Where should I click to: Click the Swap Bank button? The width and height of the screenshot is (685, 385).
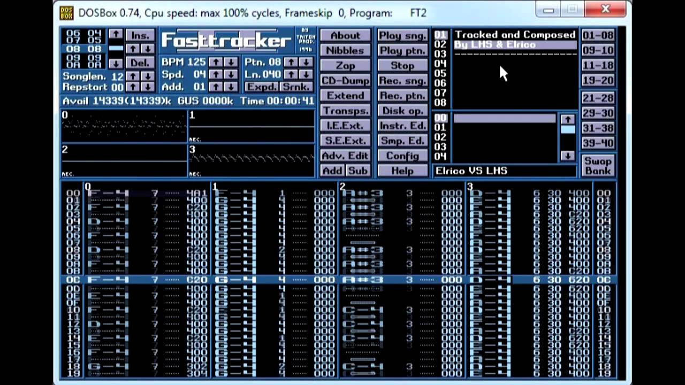(x=598, y=165)
